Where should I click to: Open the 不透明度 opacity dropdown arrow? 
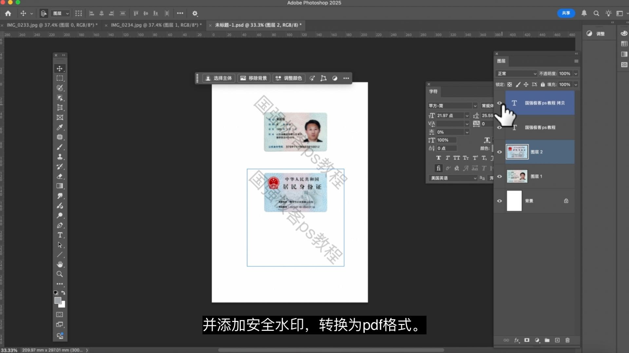(x=576, y=74)
